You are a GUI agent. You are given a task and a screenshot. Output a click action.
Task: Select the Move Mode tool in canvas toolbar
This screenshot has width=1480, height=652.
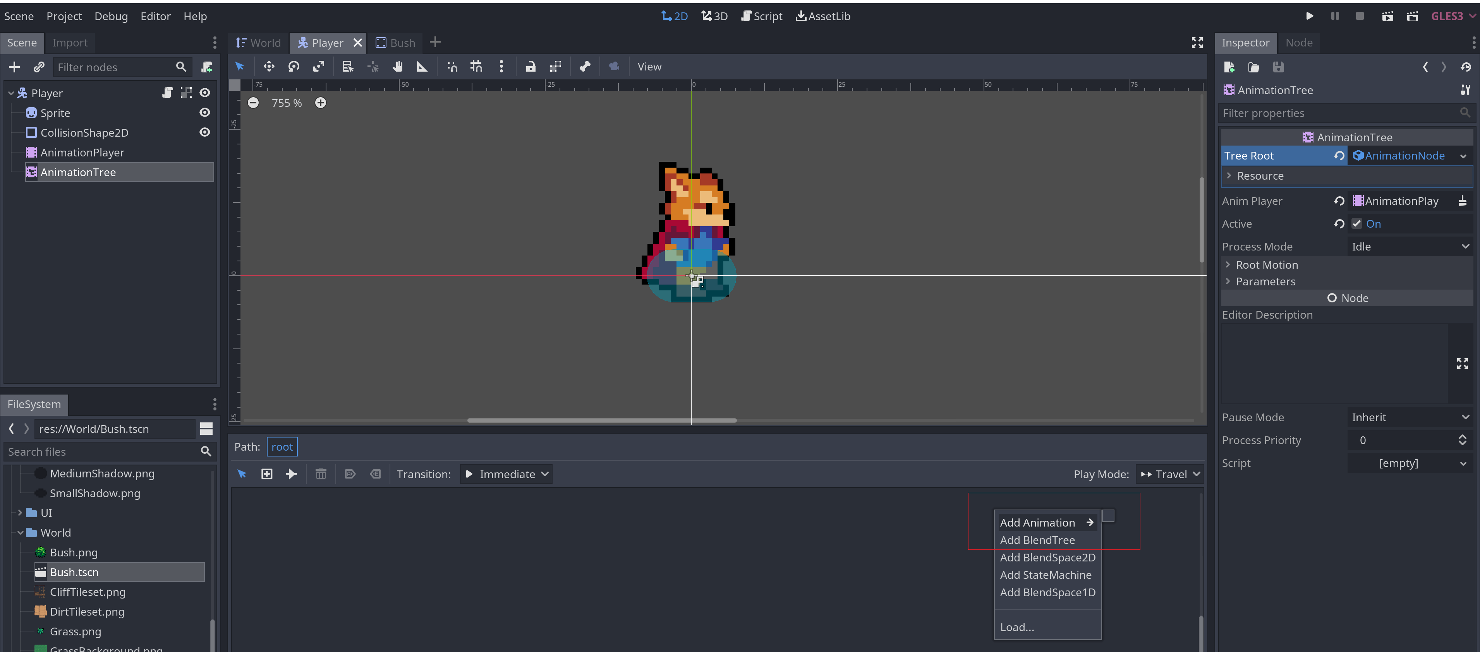click(269, 67)
